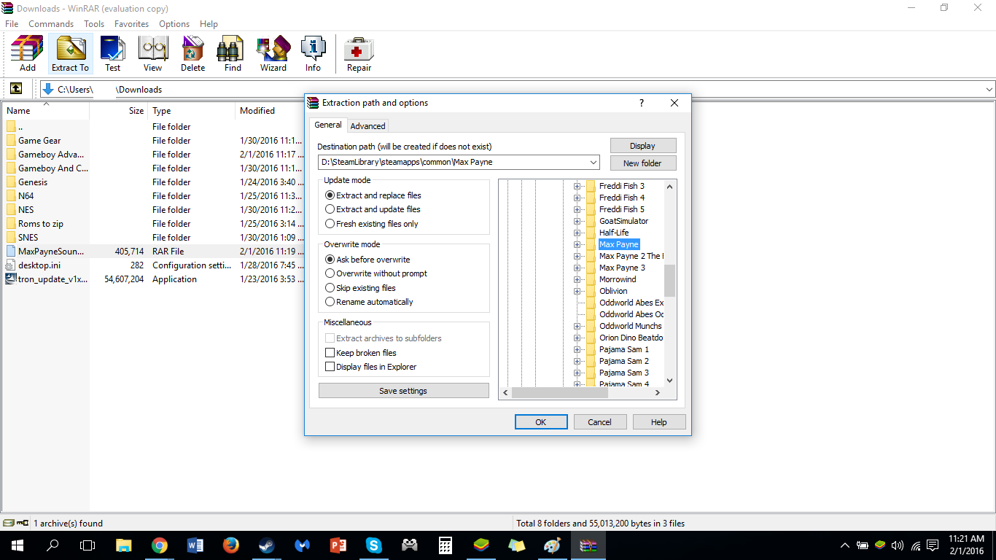The width and height of the screenshot is (996, 560).
Task: Expand the GoatSimulator tree node
Action: click(x=577, y=221)
